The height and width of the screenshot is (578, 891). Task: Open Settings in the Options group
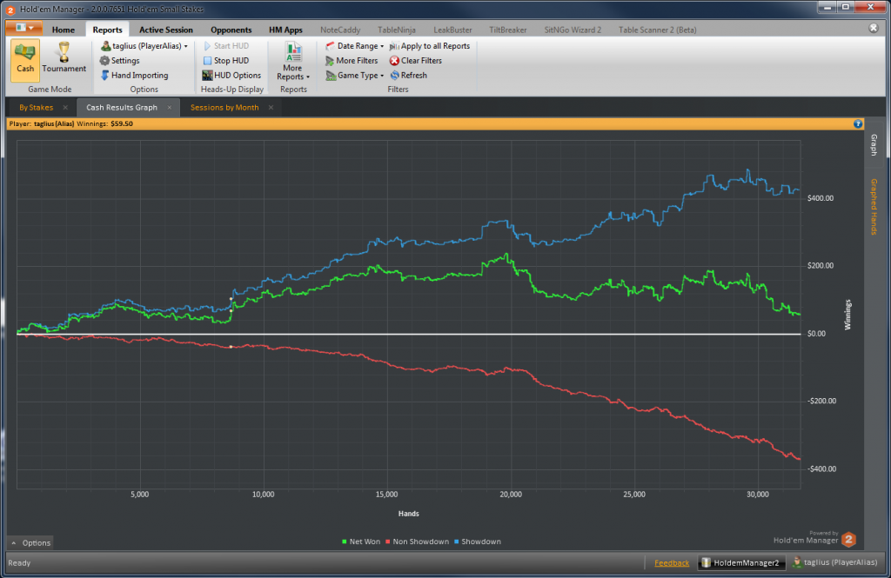(120, 61)
